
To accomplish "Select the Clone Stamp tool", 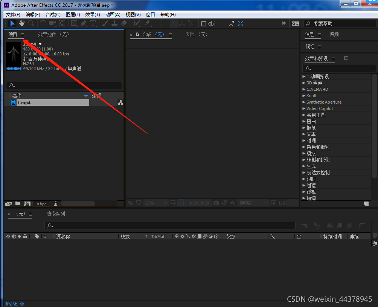I will [x=114, y=23].
